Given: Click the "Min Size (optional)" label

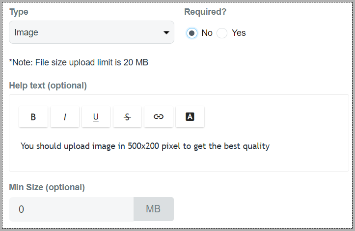Looking at the screenshot, I should [47, 187].
